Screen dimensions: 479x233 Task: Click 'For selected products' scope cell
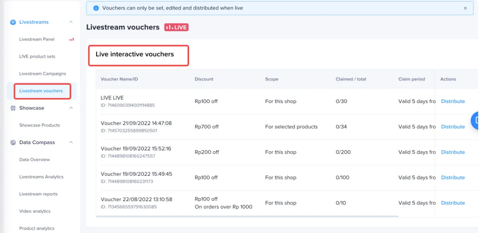292,127
